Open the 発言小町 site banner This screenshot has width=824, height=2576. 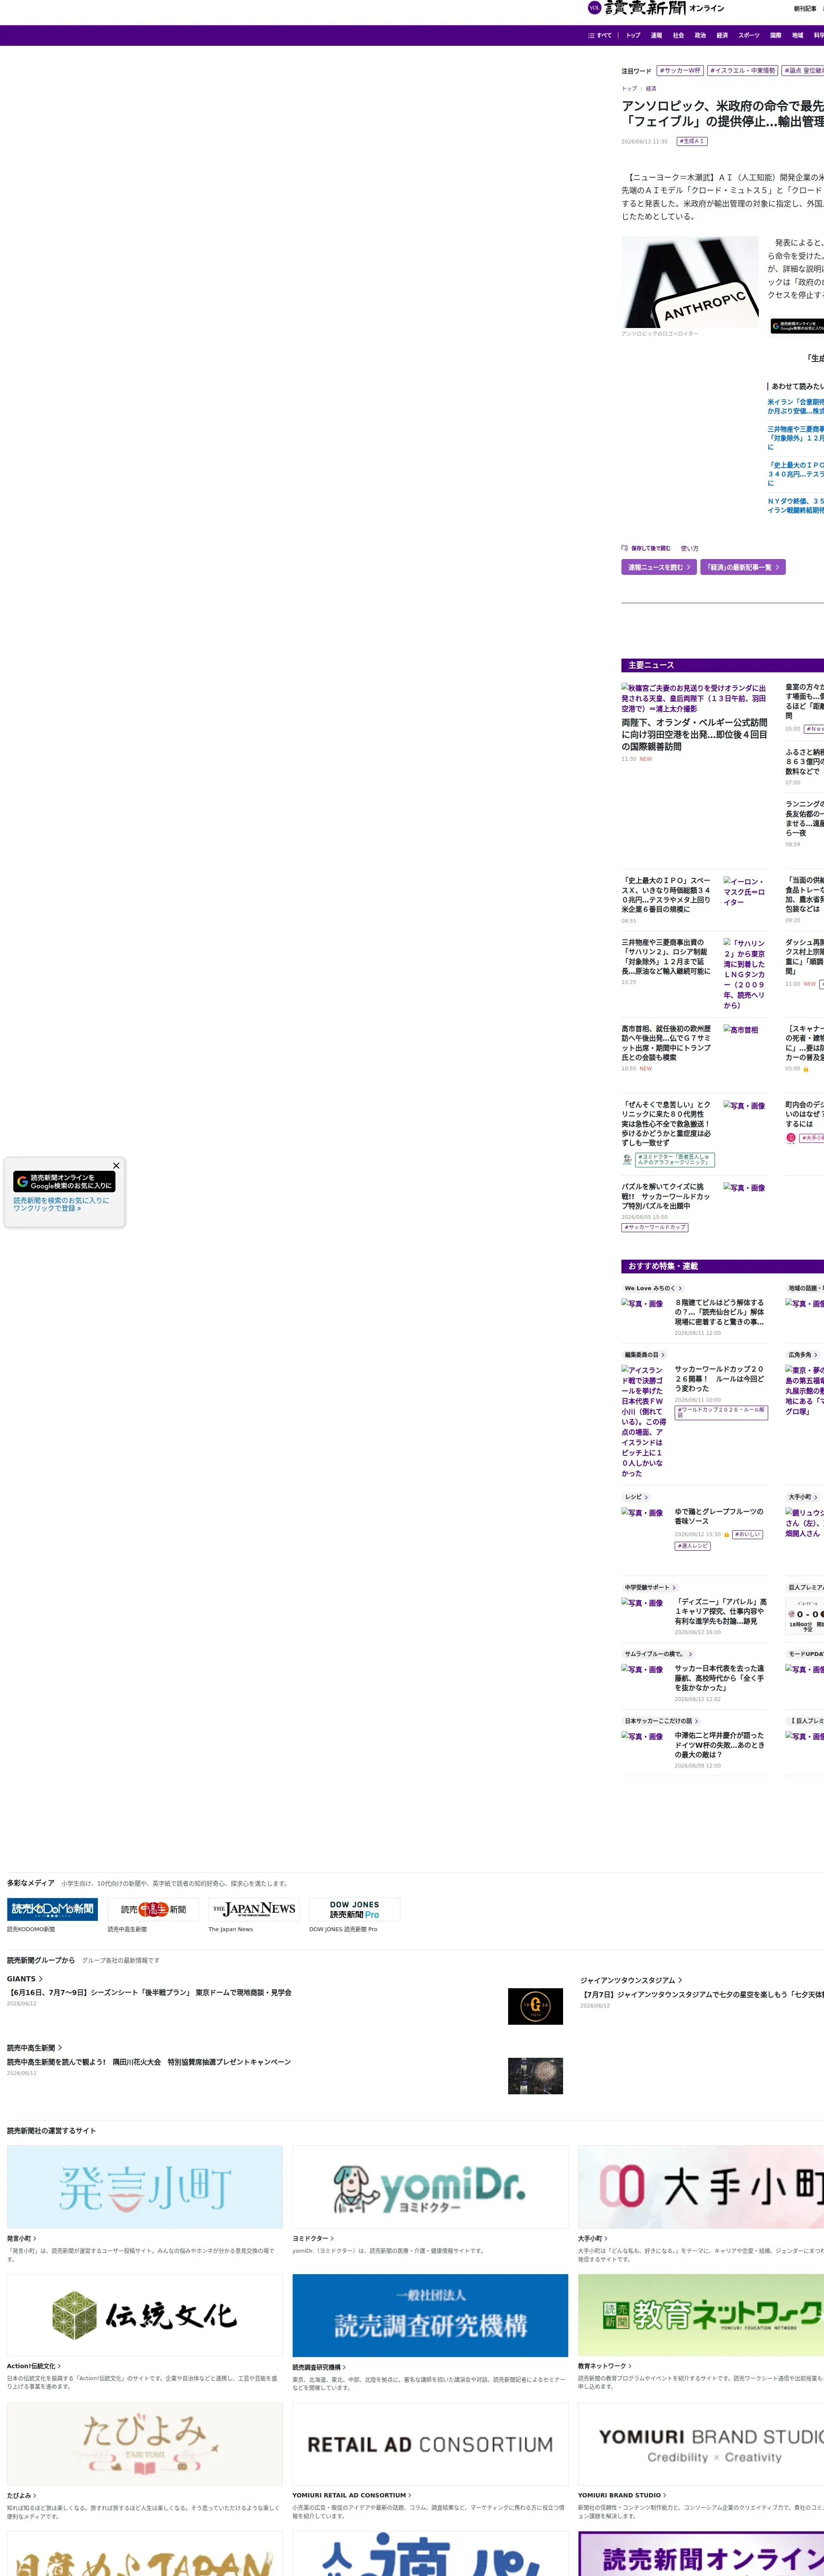click(145, 2187)
